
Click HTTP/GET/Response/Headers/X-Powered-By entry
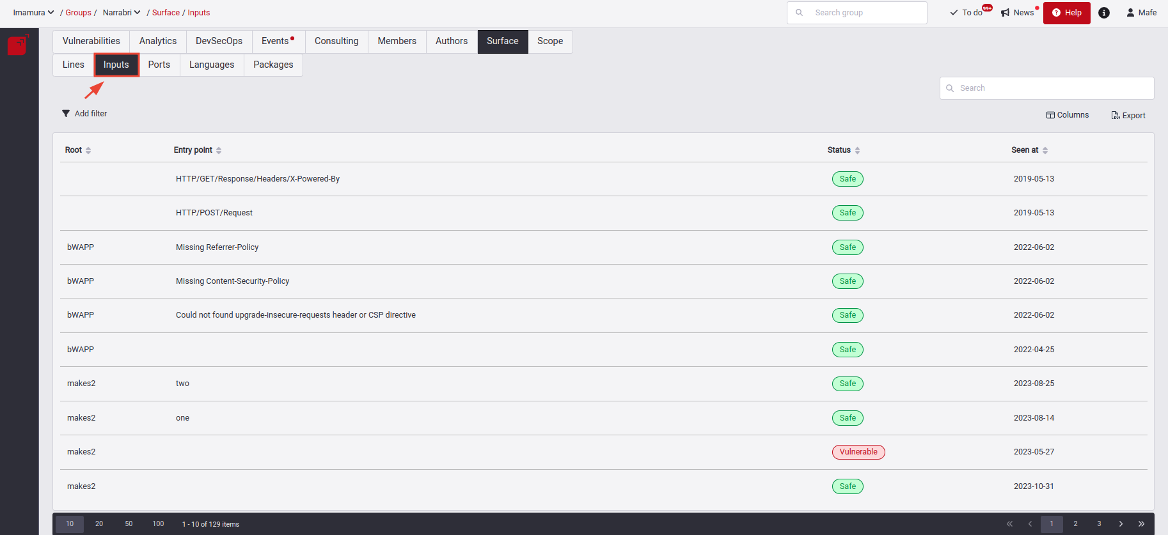tap(258, 179)
